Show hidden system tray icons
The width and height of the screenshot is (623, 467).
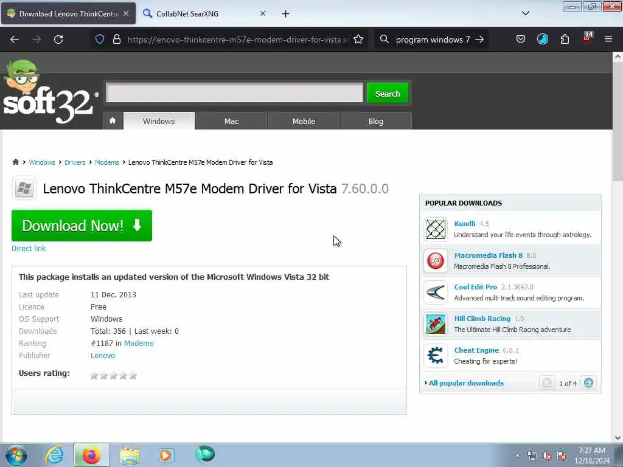point(517,456)
